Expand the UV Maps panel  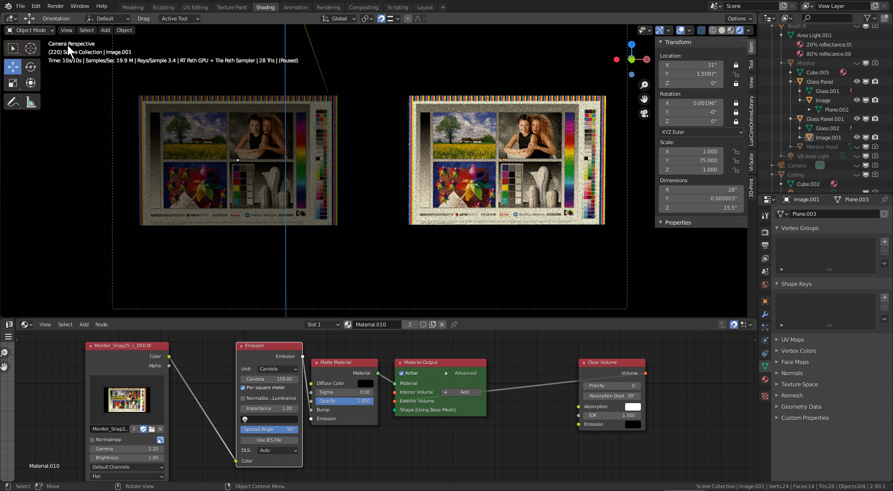[793, 340]
